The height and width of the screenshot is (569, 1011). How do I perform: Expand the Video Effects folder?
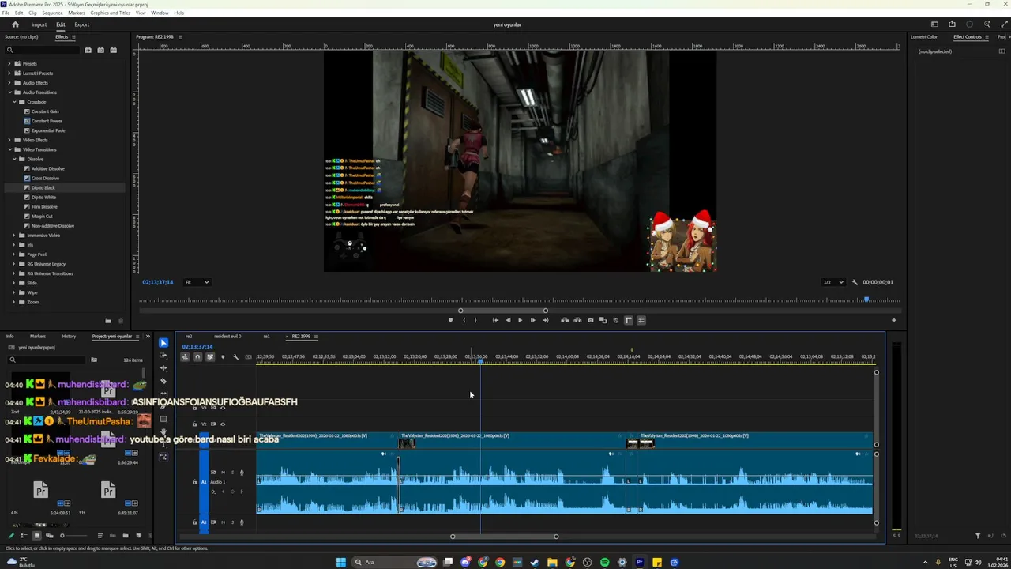(x=9, y=140)
